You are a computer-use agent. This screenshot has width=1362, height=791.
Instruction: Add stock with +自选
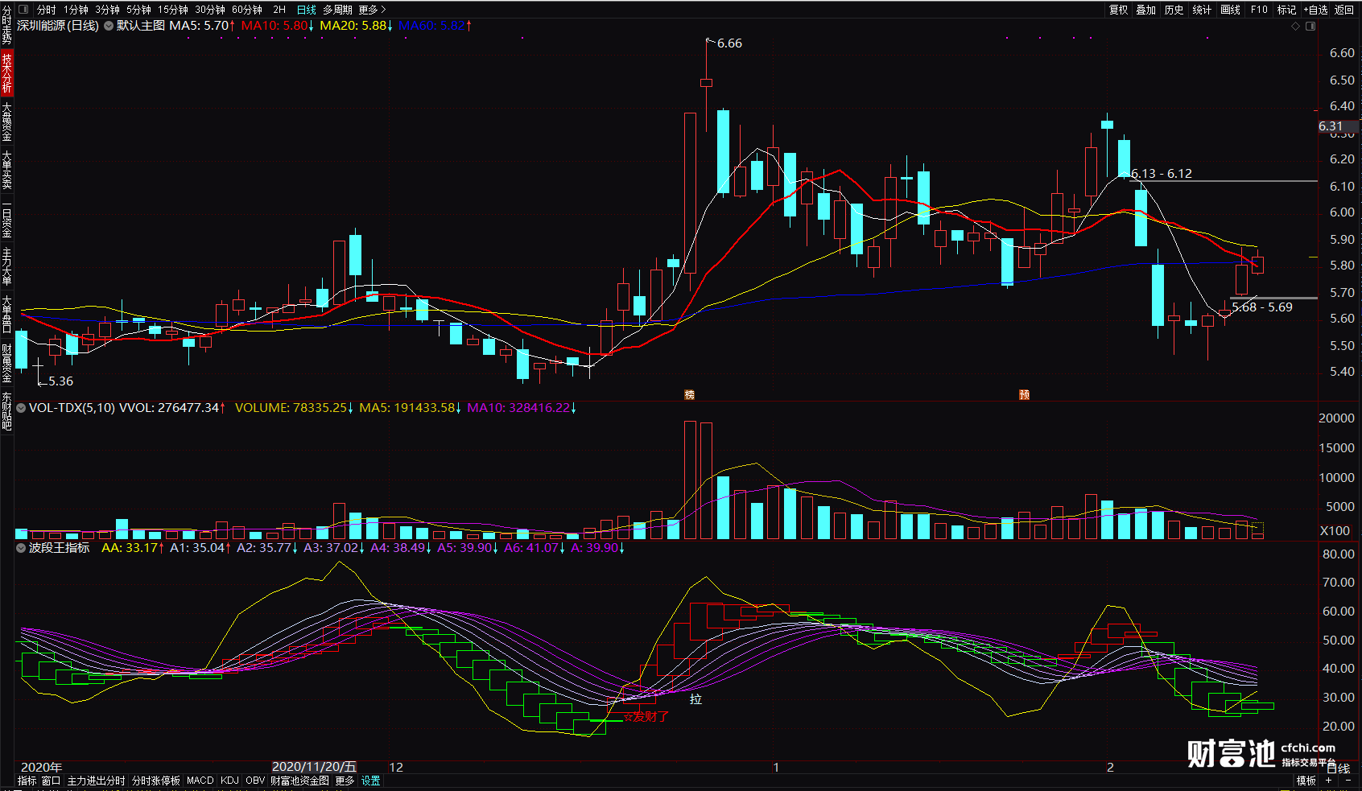pos(1316,10)
